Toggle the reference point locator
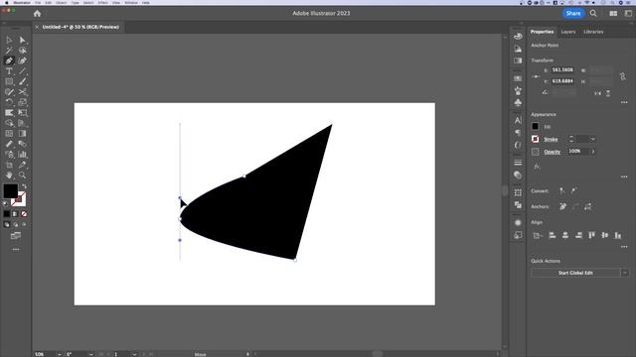 (x=536, y=76)
